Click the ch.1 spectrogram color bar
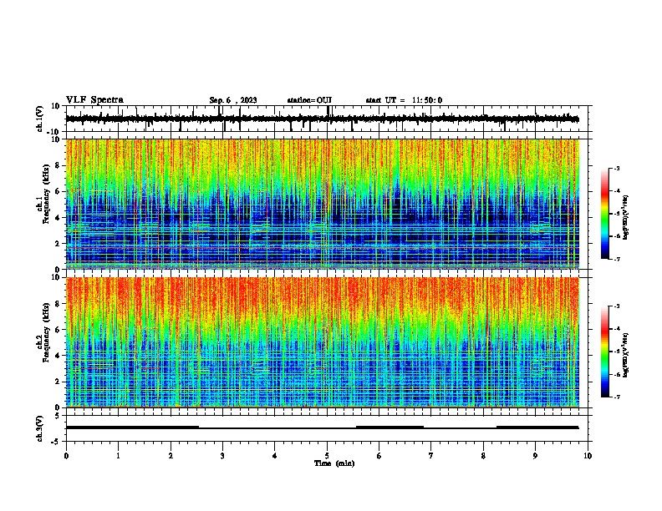The width and height of the screenshot is (662, 511). coord(605,214)
